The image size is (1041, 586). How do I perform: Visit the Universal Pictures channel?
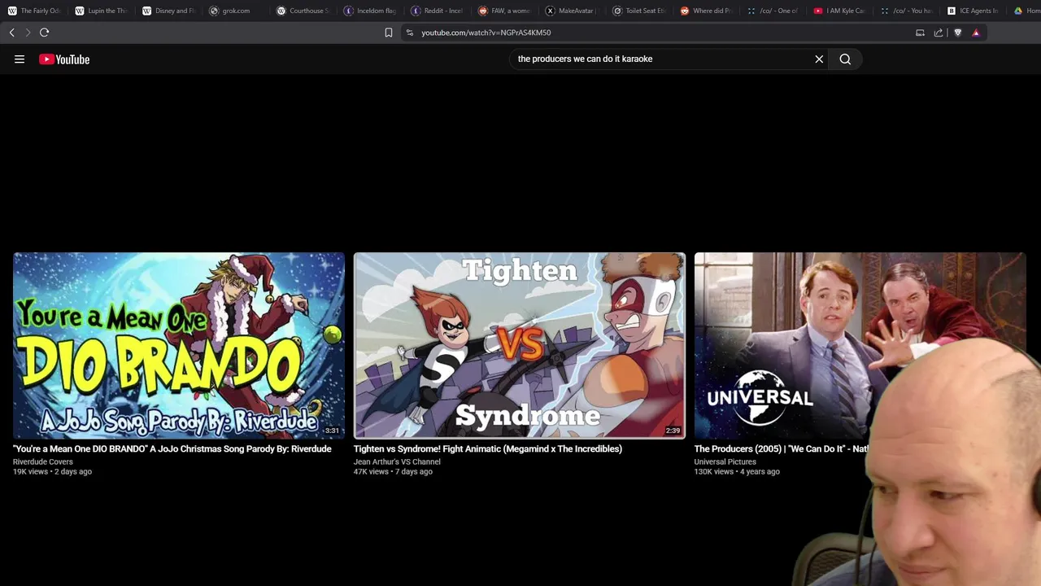(x=725, y=461)
